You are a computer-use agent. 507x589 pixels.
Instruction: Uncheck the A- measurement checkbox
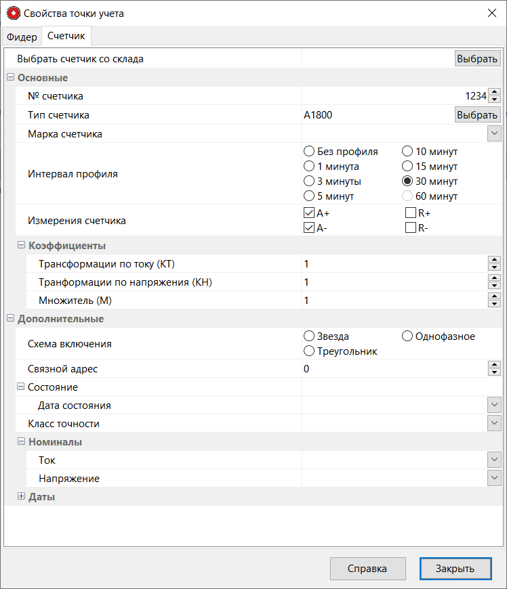309,228
